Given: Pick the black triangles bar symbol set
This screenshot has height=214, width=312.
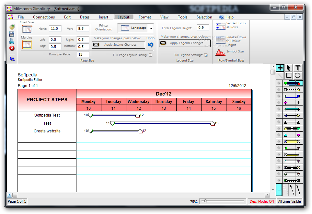Looking at the screenshot, I should [x=292, y=122].
